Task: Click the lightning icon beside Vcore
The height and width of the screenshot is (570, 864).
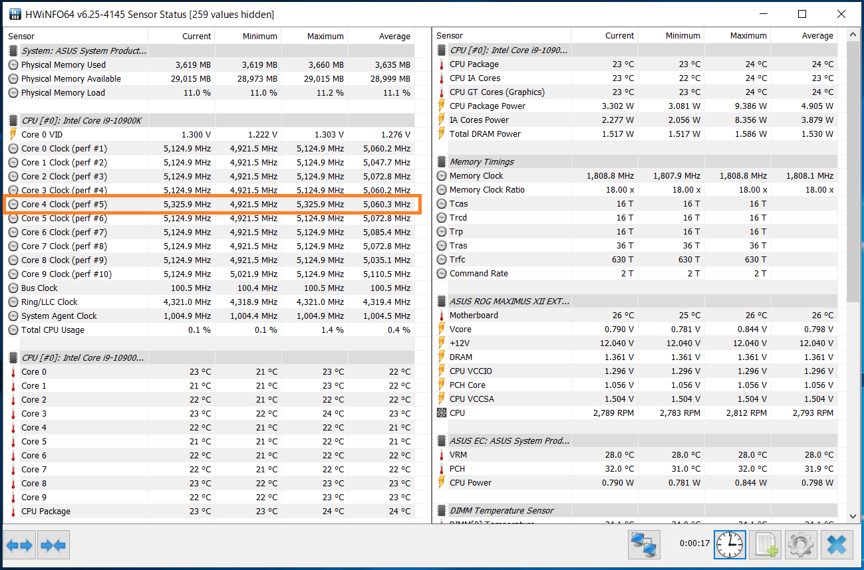Action: coord(442,330)
